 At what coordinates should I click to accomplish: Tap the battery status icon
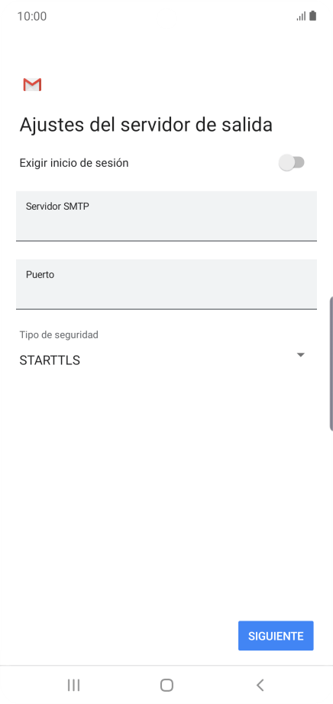313,16
